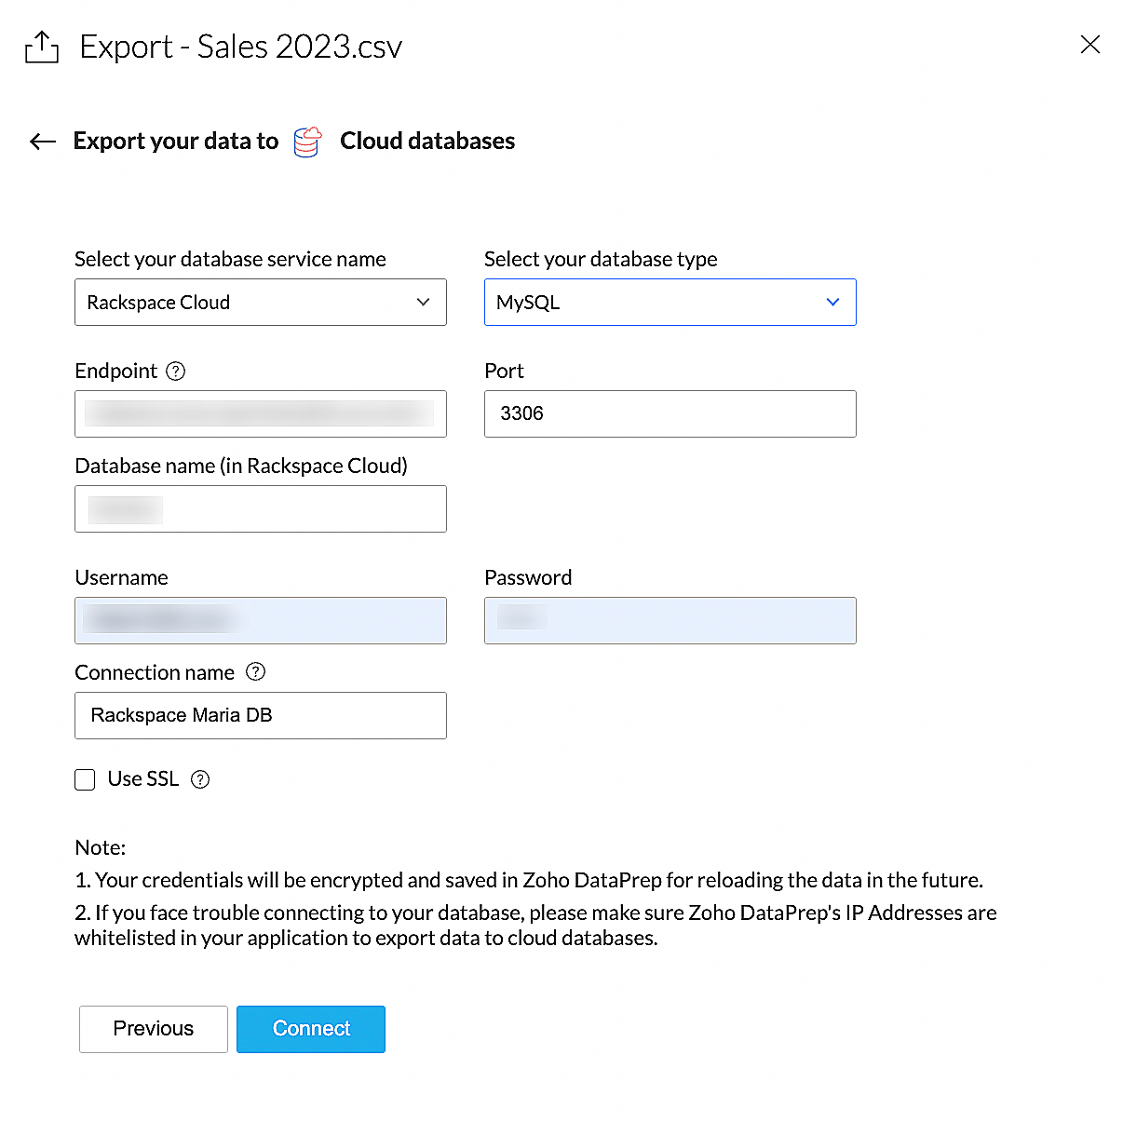The width and height of the screenshot is (1123, 1136).
Task: Show help for Use SSL option
Action: (200, 779)
